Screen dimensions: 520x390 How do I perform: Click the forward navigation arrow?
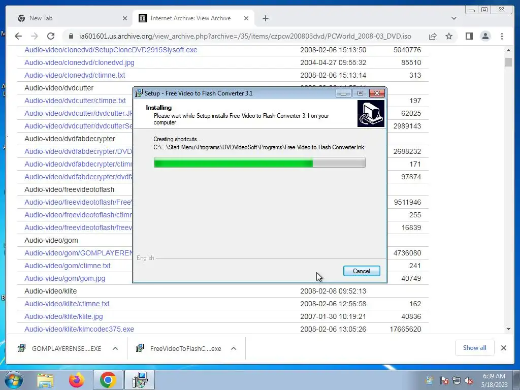coord(34,36)
